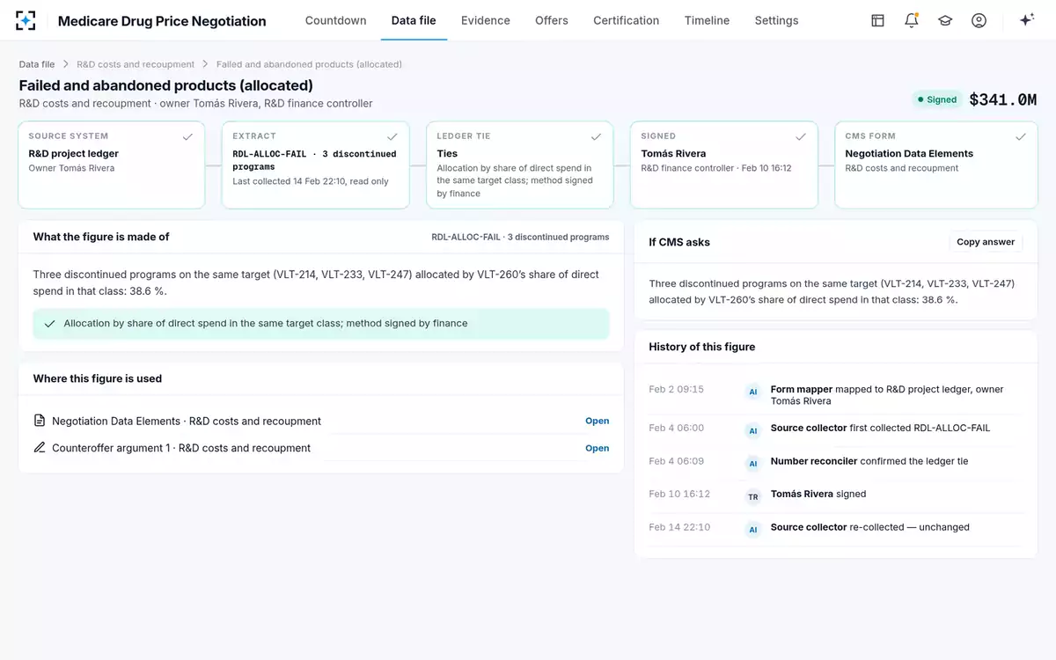Navigate to R&D costs and recoupment breadcrumb
The height and width of the screenshot is (660, 1056).
click(x=136, y=64)
